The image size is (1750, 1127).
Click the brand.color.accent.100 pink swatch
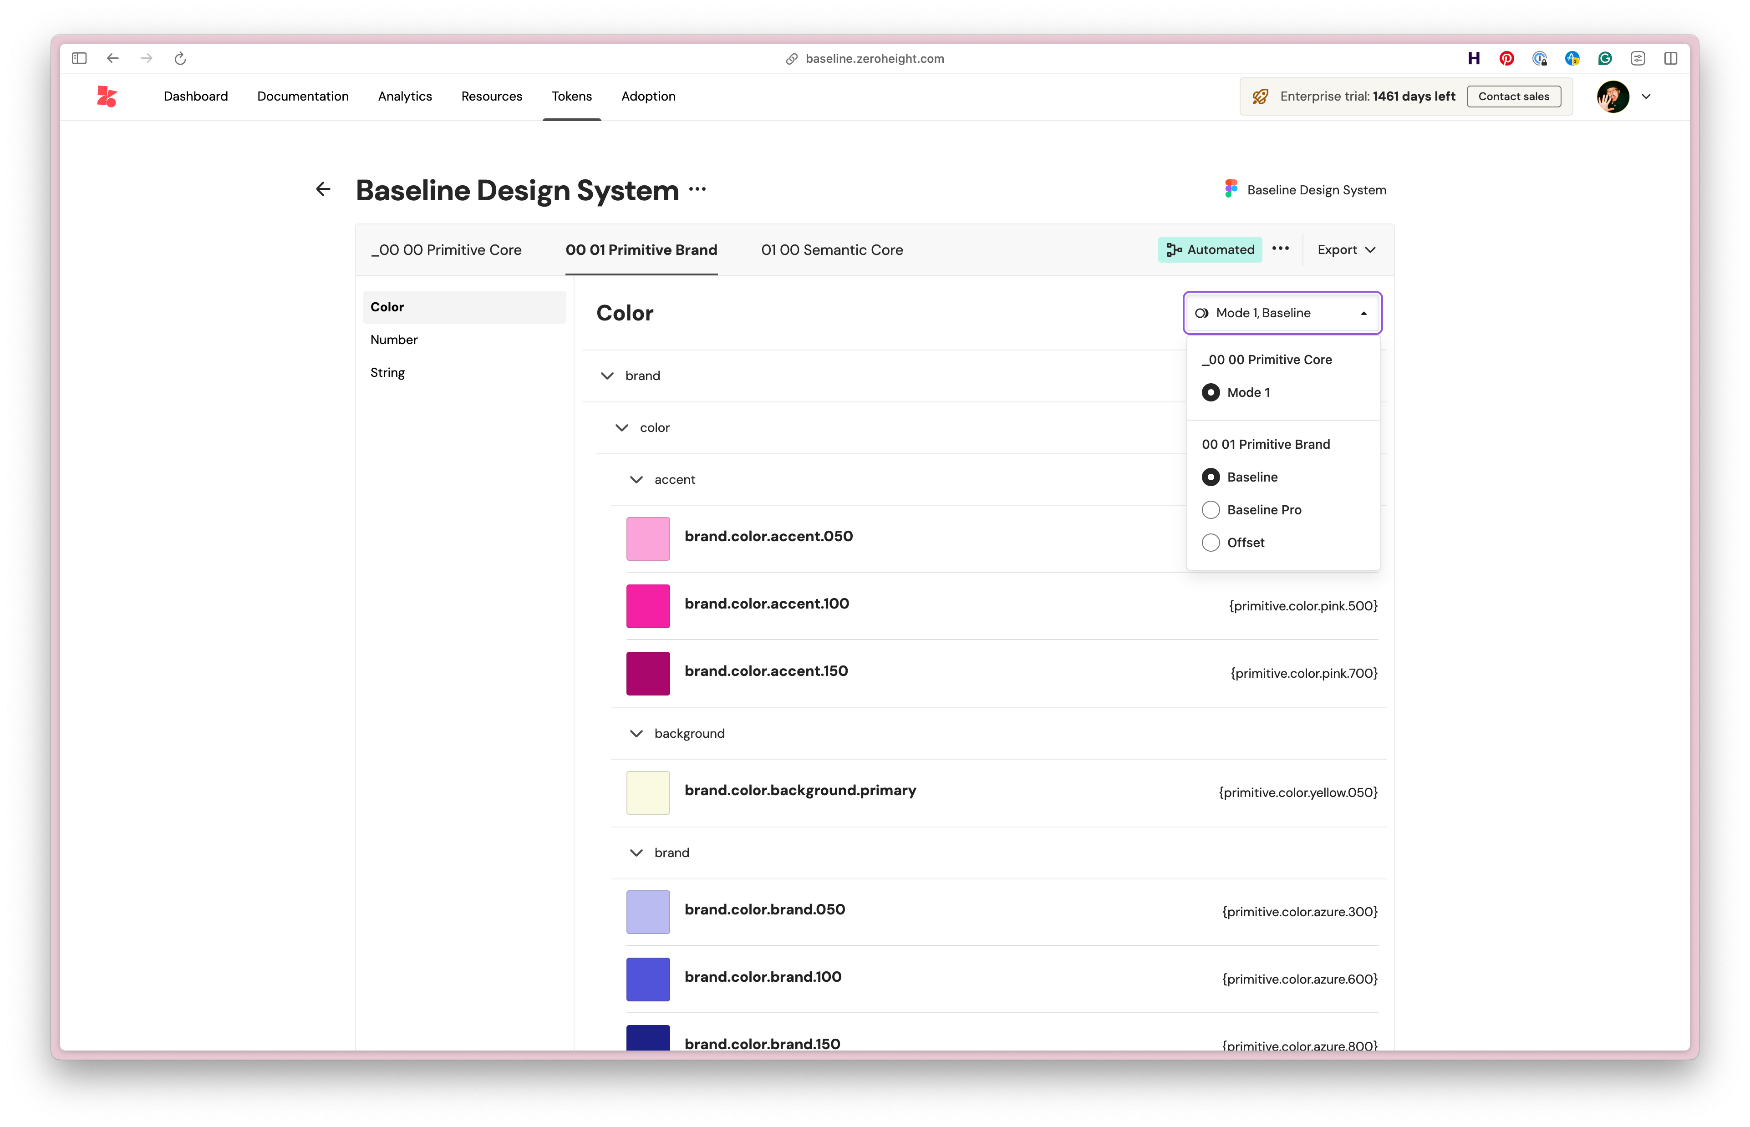(x=648, y=606)
